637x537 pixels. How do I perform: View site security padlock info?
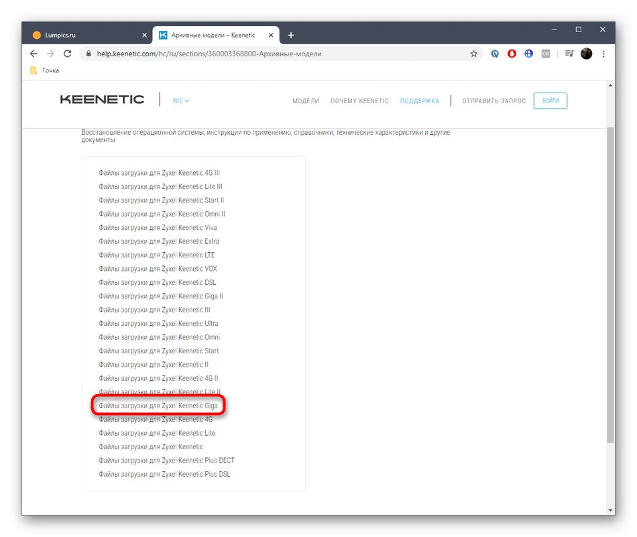89,54
